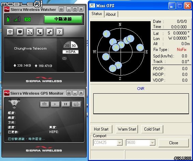Switch to the About tab in Mini GPS
The height and width of the screenshot is (161, 193).
click(111, 14)
